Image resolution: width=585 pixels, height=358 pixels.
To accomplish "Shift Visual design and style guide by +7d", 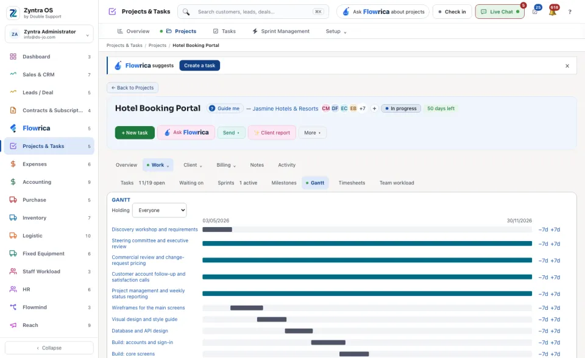I will (x=555, y=320).
